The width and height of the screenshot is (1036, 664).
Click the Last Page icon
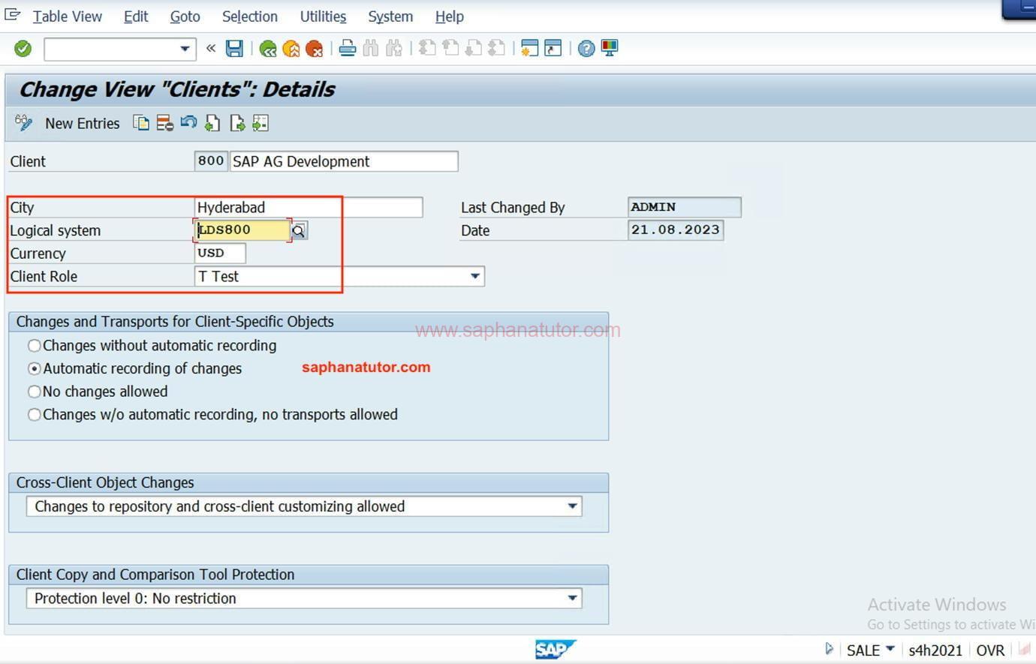(496, 49)
